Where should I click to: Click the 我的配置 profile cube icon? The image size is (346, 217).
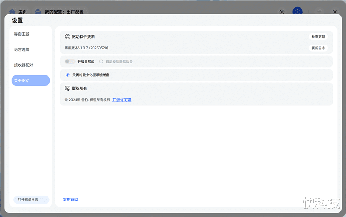coord(38,12)
